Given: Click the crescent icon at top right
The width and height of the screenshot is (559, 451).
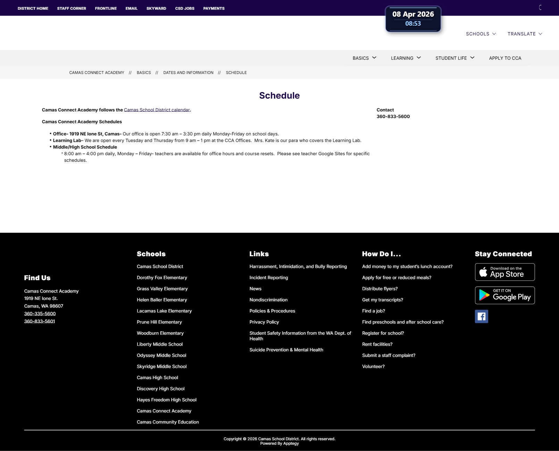Looking at the screenshot, I should click(x=540, y=7).
